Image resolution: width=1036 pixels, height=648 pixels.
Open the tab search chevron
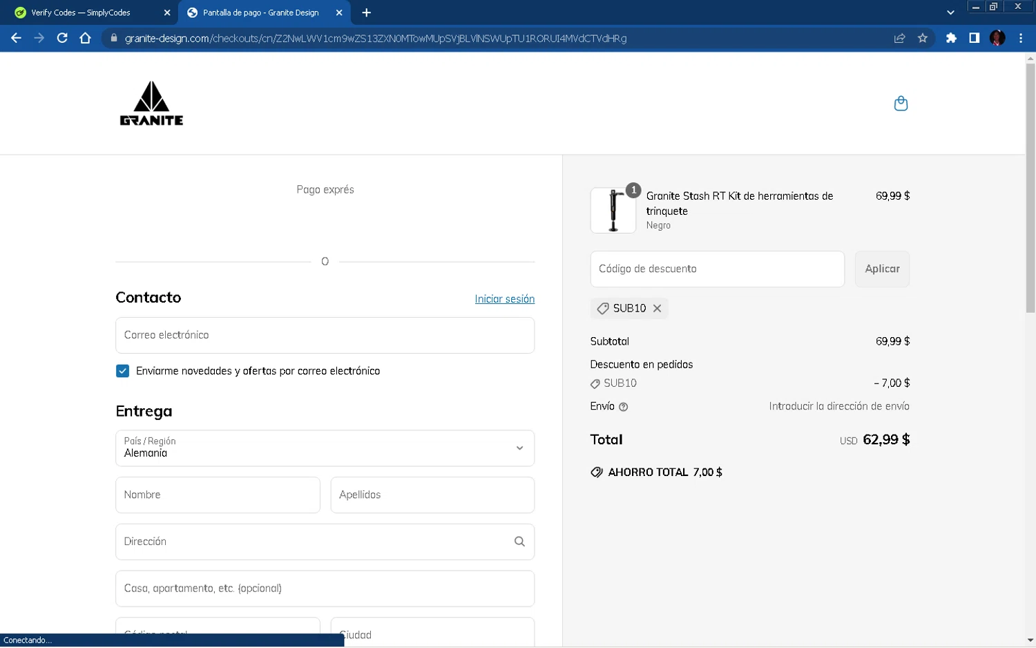pyautogui.click(x=950, y=12)
